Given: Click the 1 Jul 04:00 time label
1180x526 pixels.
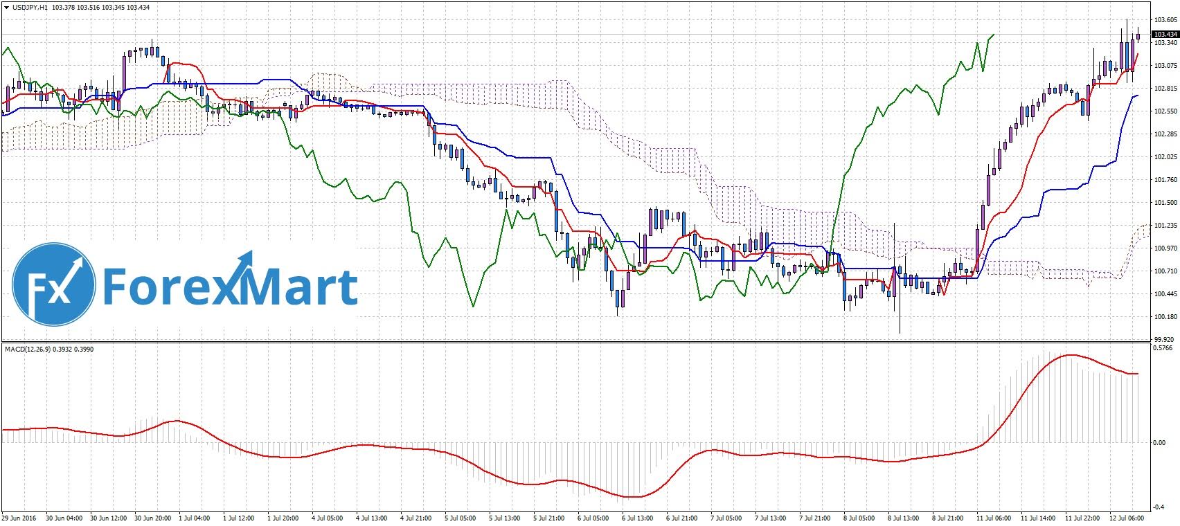Looking at the screenshot, I should click(195, 518).
